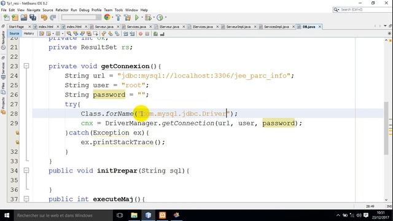Open the Debug Project dropdown arrow
The image size is (393, 221).
coord(154,18)
